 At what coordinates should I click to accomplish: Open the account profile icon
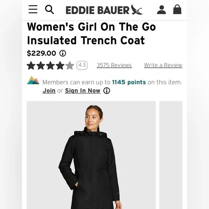(x=161, y=10)
